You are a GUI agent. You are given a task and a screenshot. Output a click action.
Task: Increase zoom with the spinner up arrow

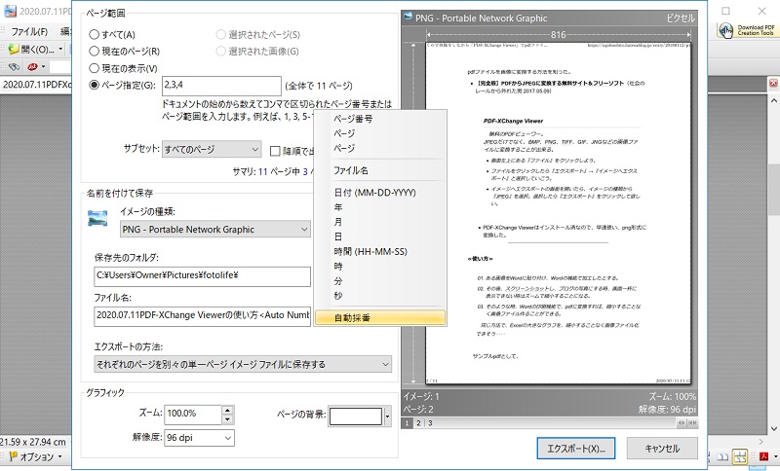pyautogui.click(x=228, y=410)
